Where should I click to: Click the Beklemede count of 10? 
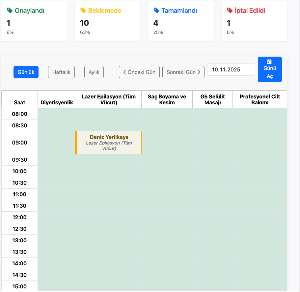85,23
